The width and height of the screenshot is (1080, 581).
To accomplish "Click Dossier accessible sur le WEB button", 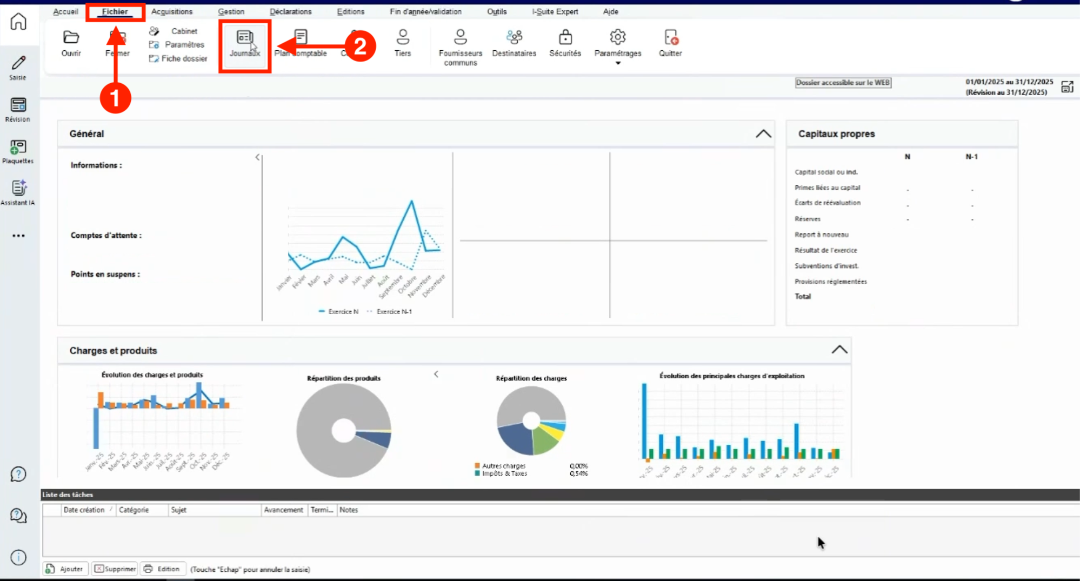I will tap(843, 83).
